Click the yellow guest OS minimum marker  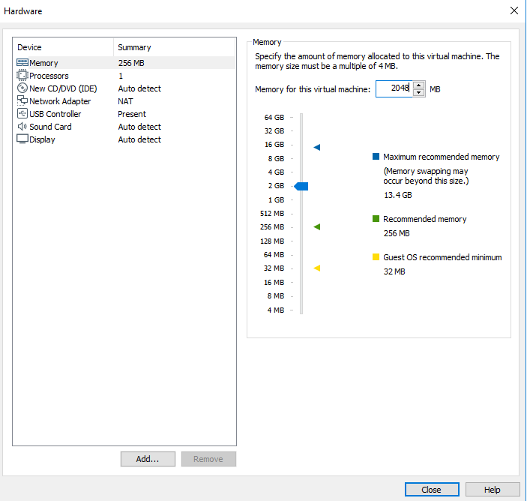click(317, 268)
